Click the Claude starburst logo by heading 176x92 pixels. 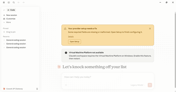59,67
